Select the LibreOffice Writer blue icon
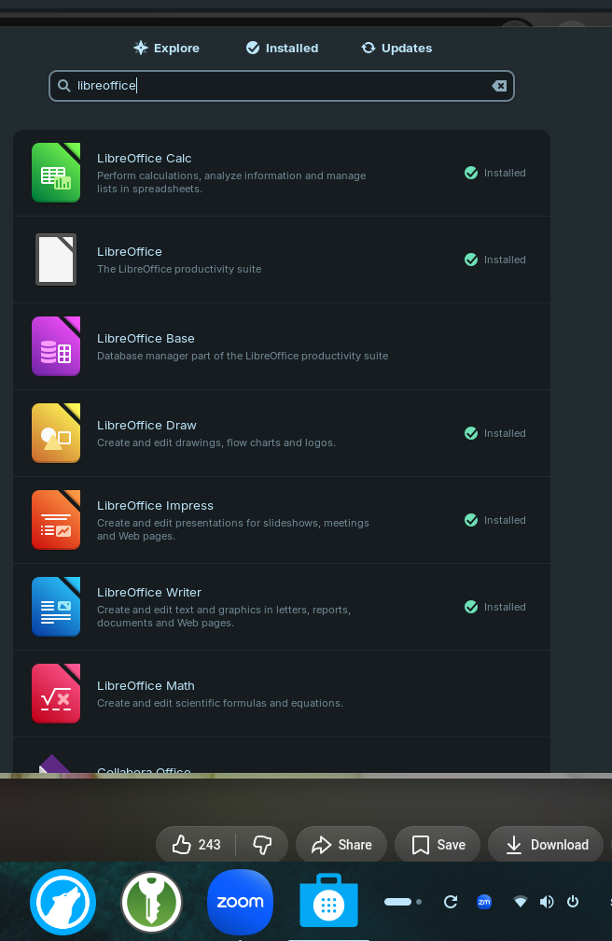The width and height of the screenshot is (612, 941). click(56, 607)
